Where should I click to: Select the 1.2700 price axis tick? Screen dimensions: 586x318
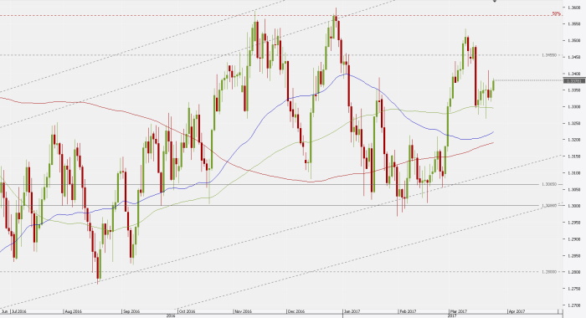573,305
